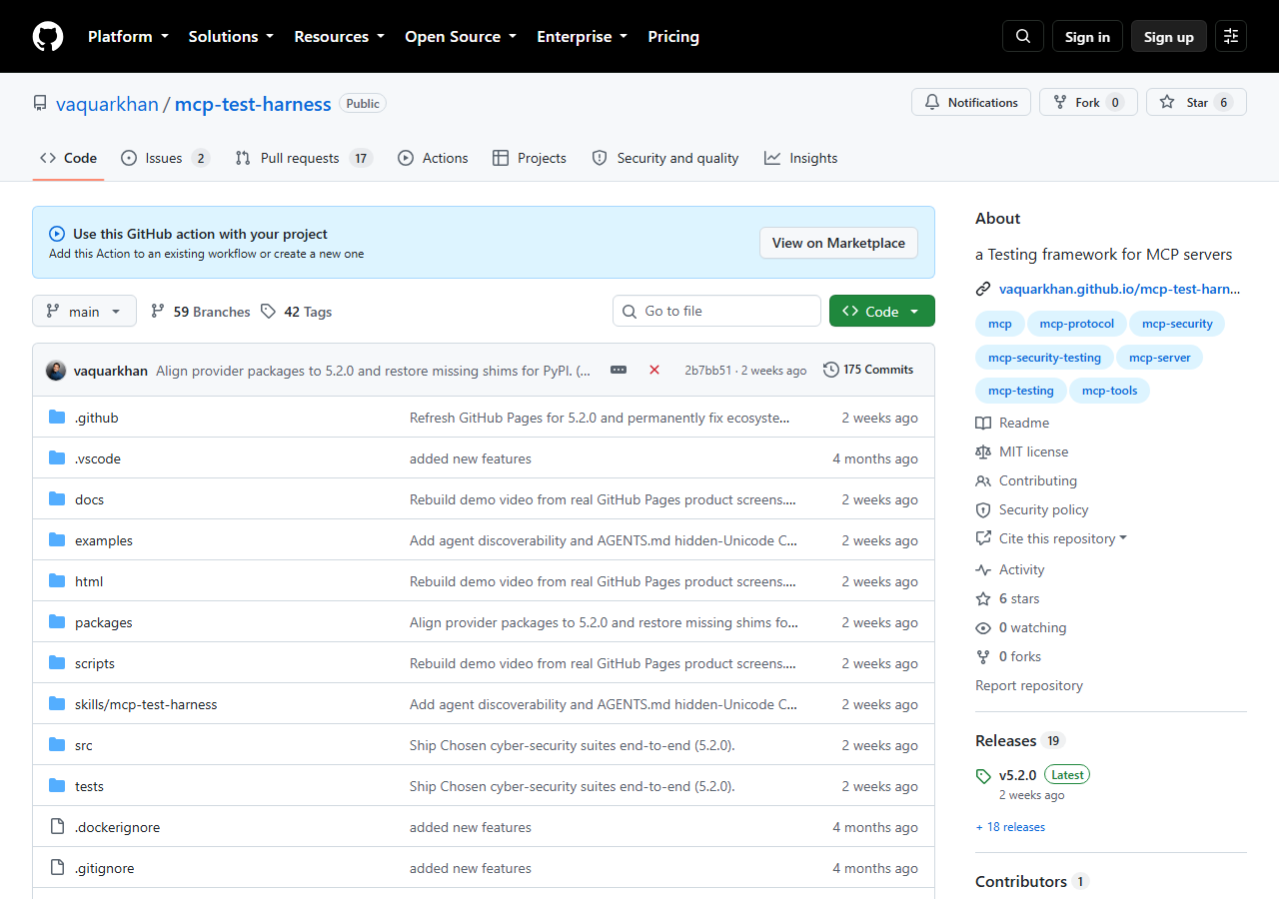
Task: Click the pulse icon beside Activity
Action: [x=983, y=570]
